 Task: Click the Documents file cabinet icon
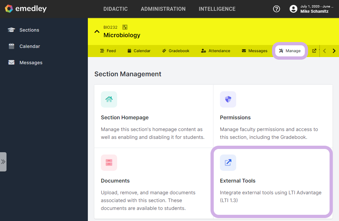109,163
